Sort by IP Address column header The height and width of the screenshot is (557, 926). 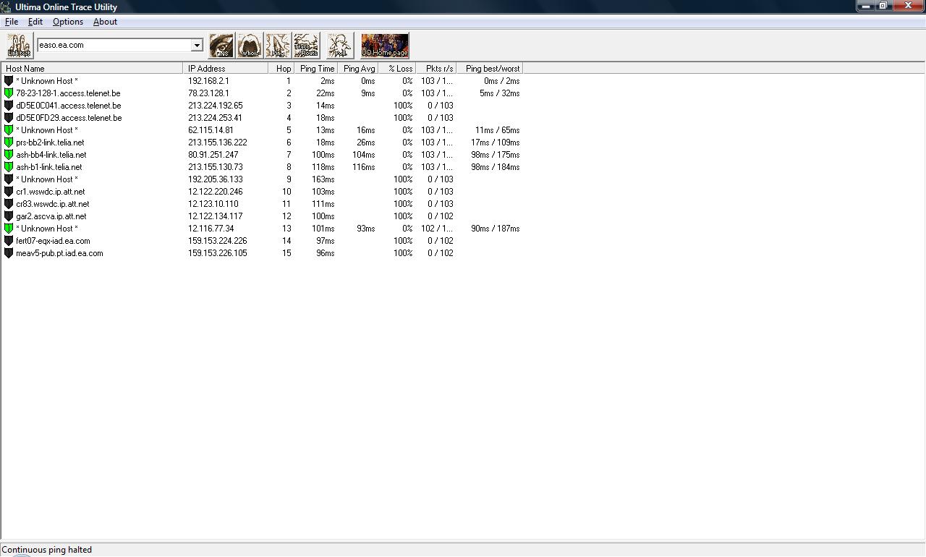(225, 69)
